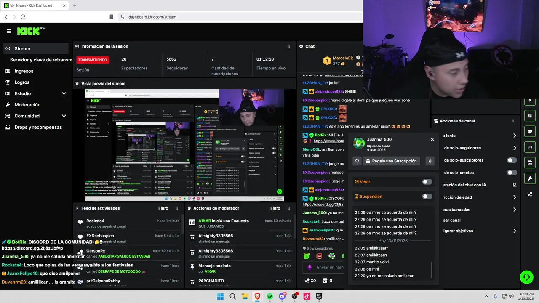Open Información de la sesión options menu
539x303 pixels.
click(289, 46)
